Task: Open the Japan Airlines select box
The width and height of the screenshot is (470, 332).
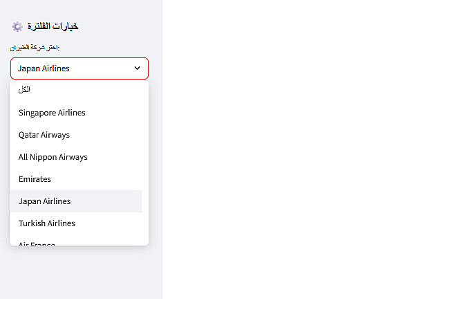Action: coord(79,68)
